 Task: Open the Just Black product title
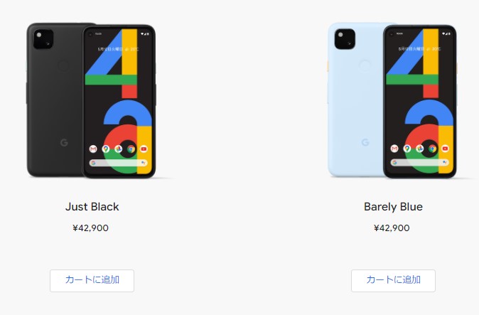pos(92,207)
